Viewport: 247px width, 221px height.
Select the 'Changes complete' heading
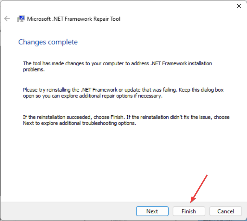click(x=48, y=42)
